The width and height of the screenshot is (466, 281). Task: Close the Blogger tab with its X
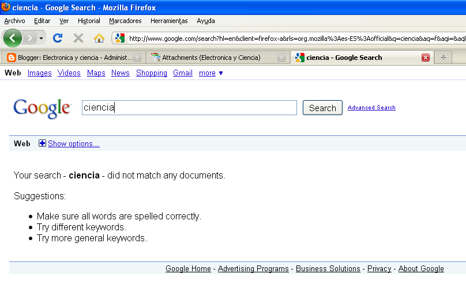tap(137, 58)
